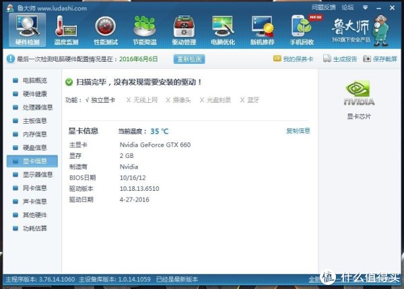Viewport: 404px width, 289px height.
Task: Click the green scan-complete checkmark icon
Action: click(69, 82)
